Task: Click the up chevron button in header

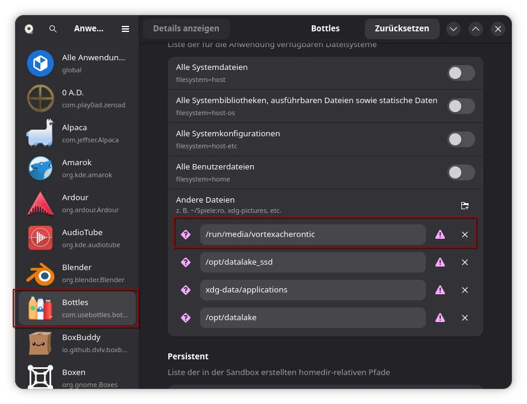Action: 476,29
